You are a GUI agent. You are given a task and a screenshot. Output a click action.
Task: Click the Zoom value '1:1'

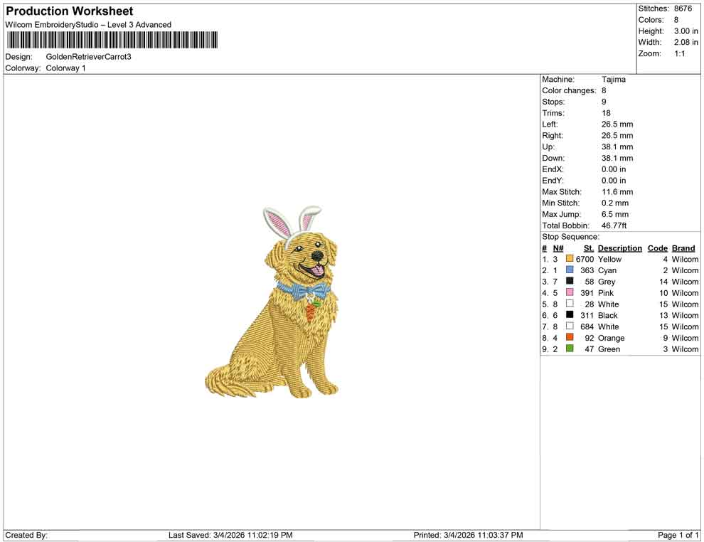point(680,53)
